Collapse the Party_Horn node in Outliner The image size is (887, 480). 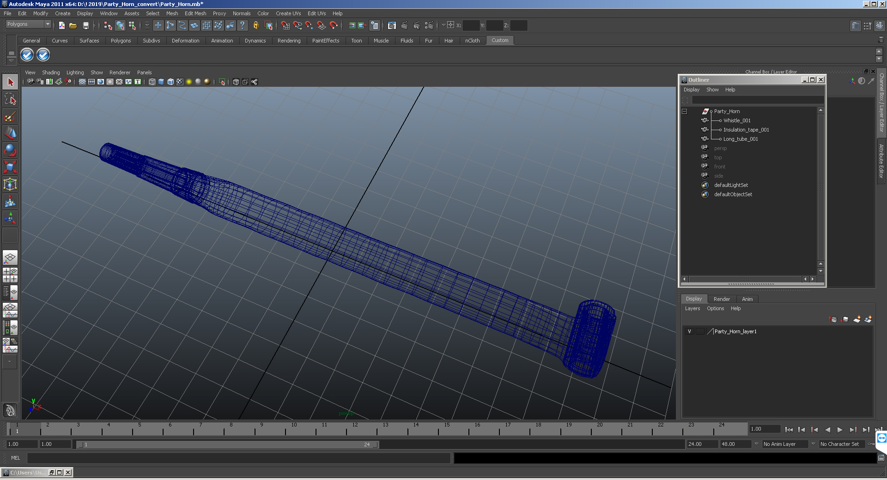(685, 111)
